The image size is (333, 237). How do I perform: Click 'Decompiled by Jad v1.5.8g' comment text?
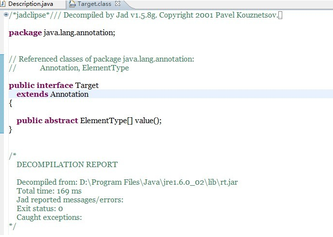[x=110, y=15]
